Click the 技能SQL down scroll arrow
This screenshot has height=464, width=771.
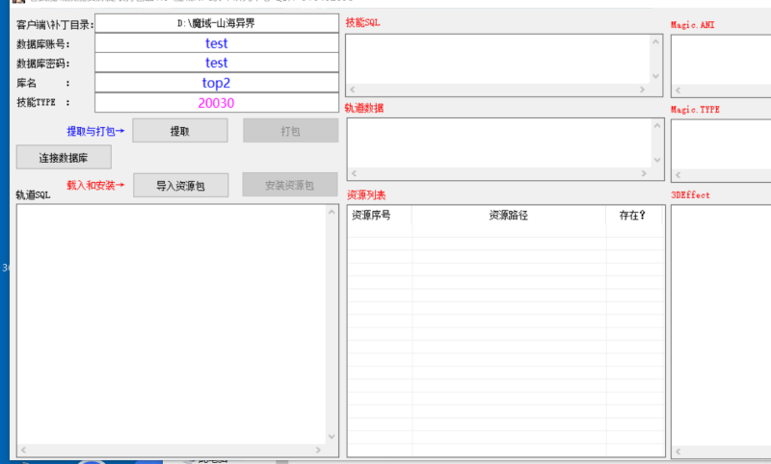pyautogui.click(x=656, y=76)
